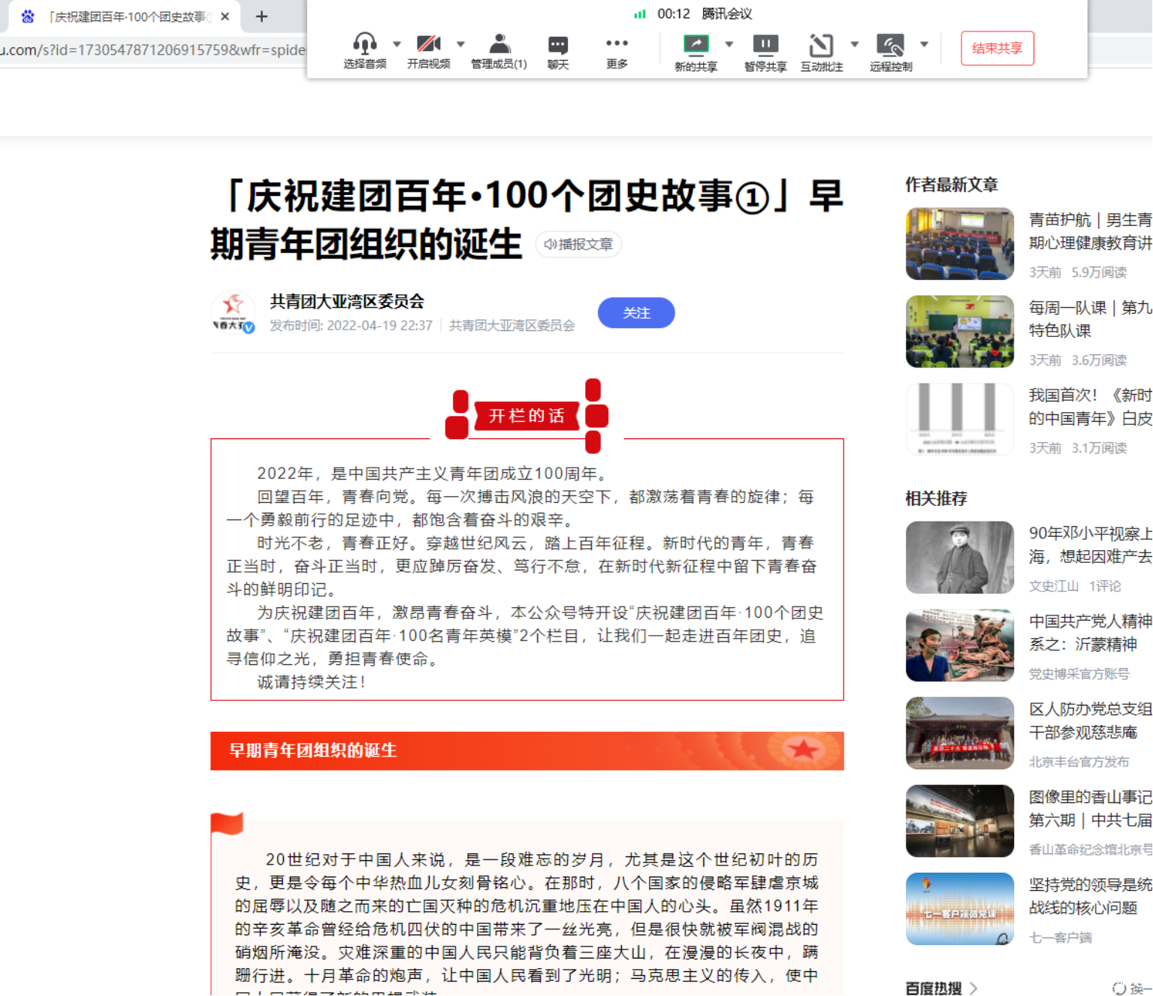Expand the video options dropdown arrow
The height and width of the screenshot is (996, 1153).
[460, 44]
